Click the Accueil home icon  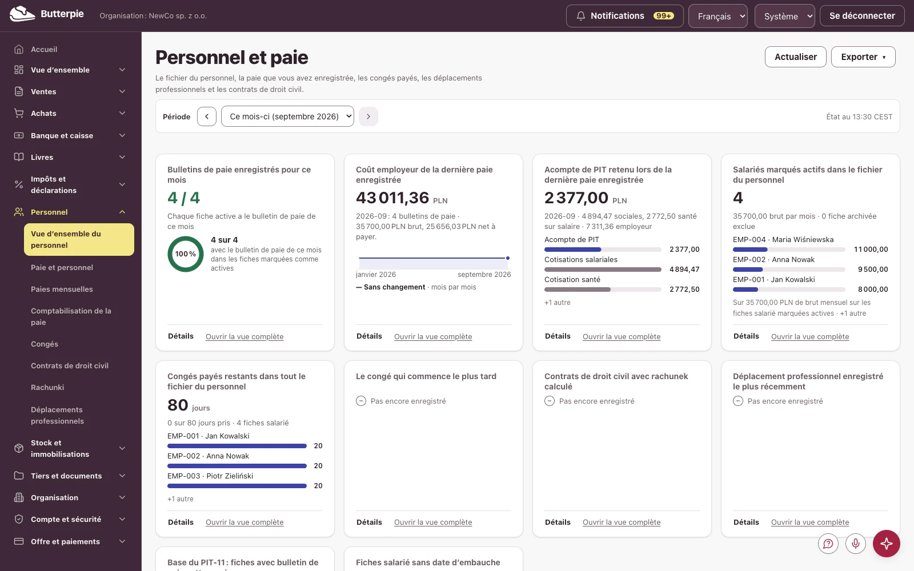(x=19, y=49)
